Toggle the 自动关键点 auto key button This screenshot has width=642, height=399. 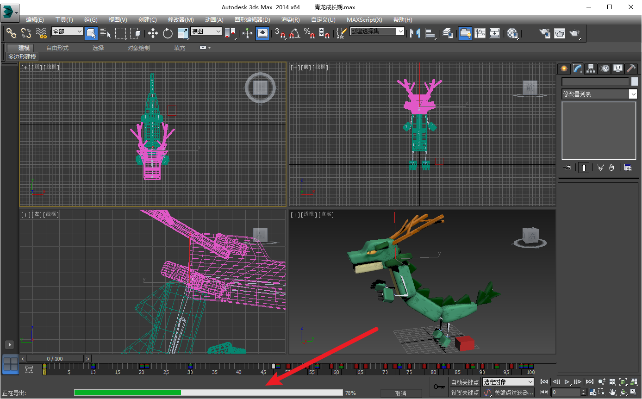[x=465, y=382]
